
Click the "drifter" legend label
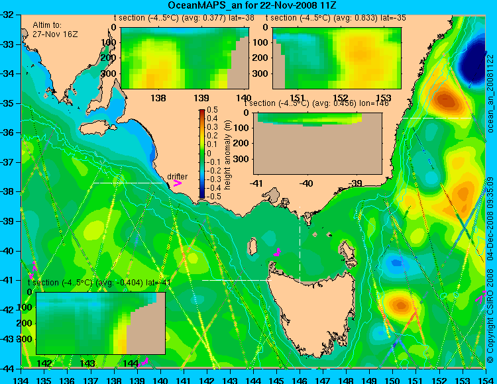[x=177, y=176]
